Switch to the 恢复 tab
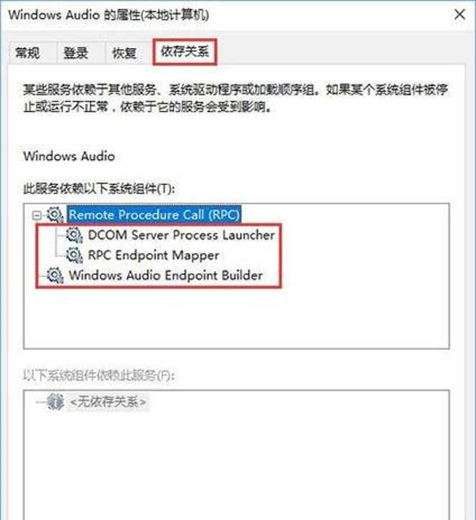The width and height of the screenshot is (476, 520). pyautogui.click(x=124, y=53)
